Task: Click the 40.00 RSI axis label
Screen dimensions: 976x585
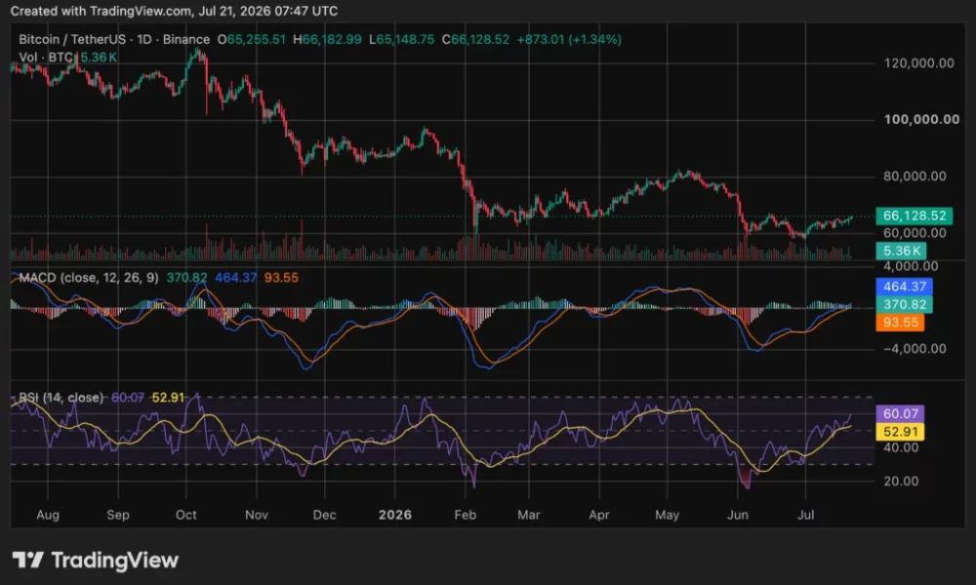Action: [x=901, y=447]
